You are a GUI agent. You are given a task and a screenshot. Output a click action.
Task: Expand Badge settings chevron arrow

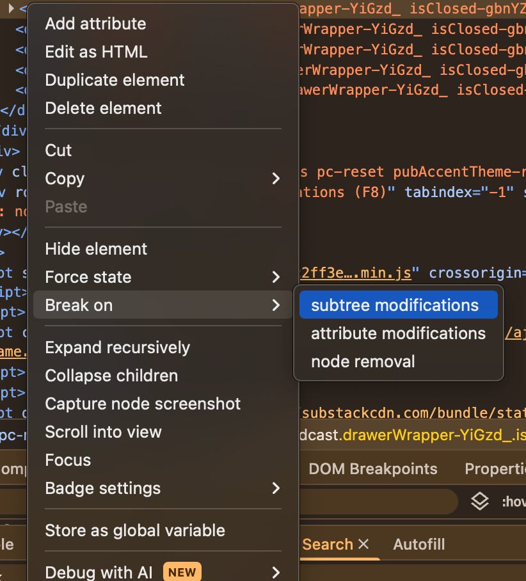click(x=276, y=488)
